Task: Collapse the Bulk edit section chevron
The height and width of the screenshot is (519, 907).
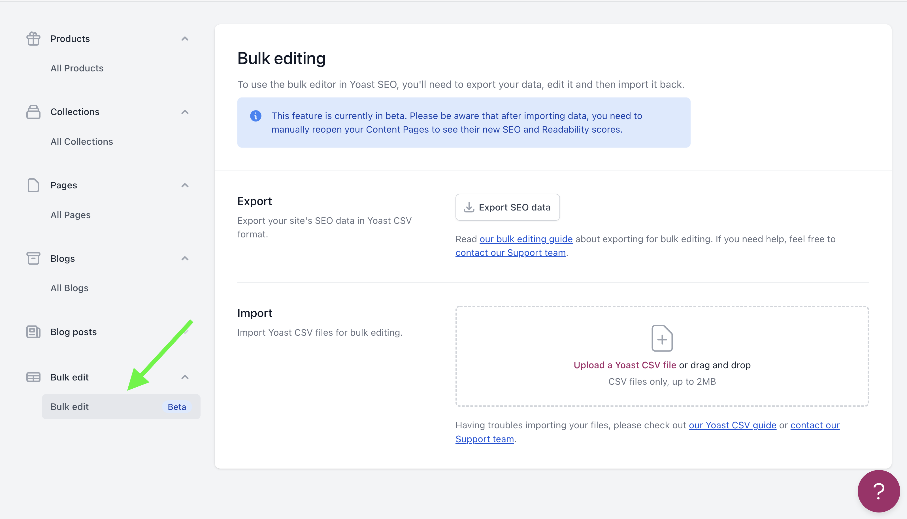Action: coord(185,377)
